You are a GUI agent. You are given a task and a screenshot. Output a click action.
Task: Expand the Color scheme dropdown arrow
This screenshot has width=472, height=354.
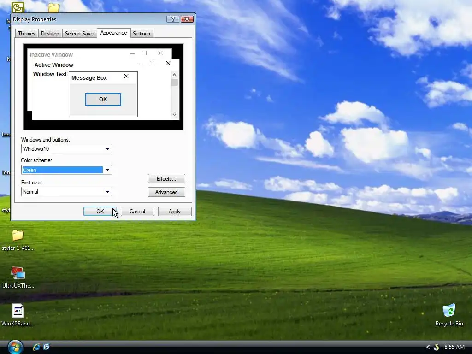click(107, 170)
